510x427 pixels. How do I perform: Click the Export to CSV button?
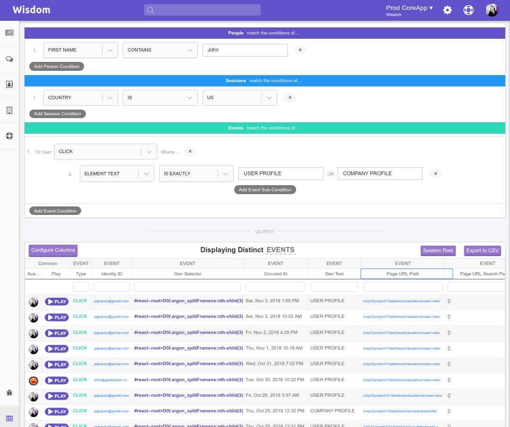(482, 250)
